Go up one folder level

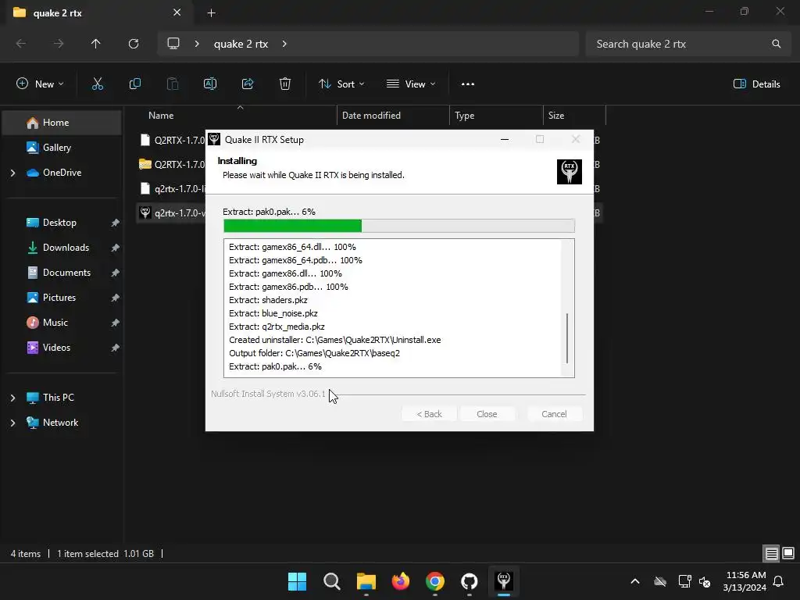pos(96,44)
